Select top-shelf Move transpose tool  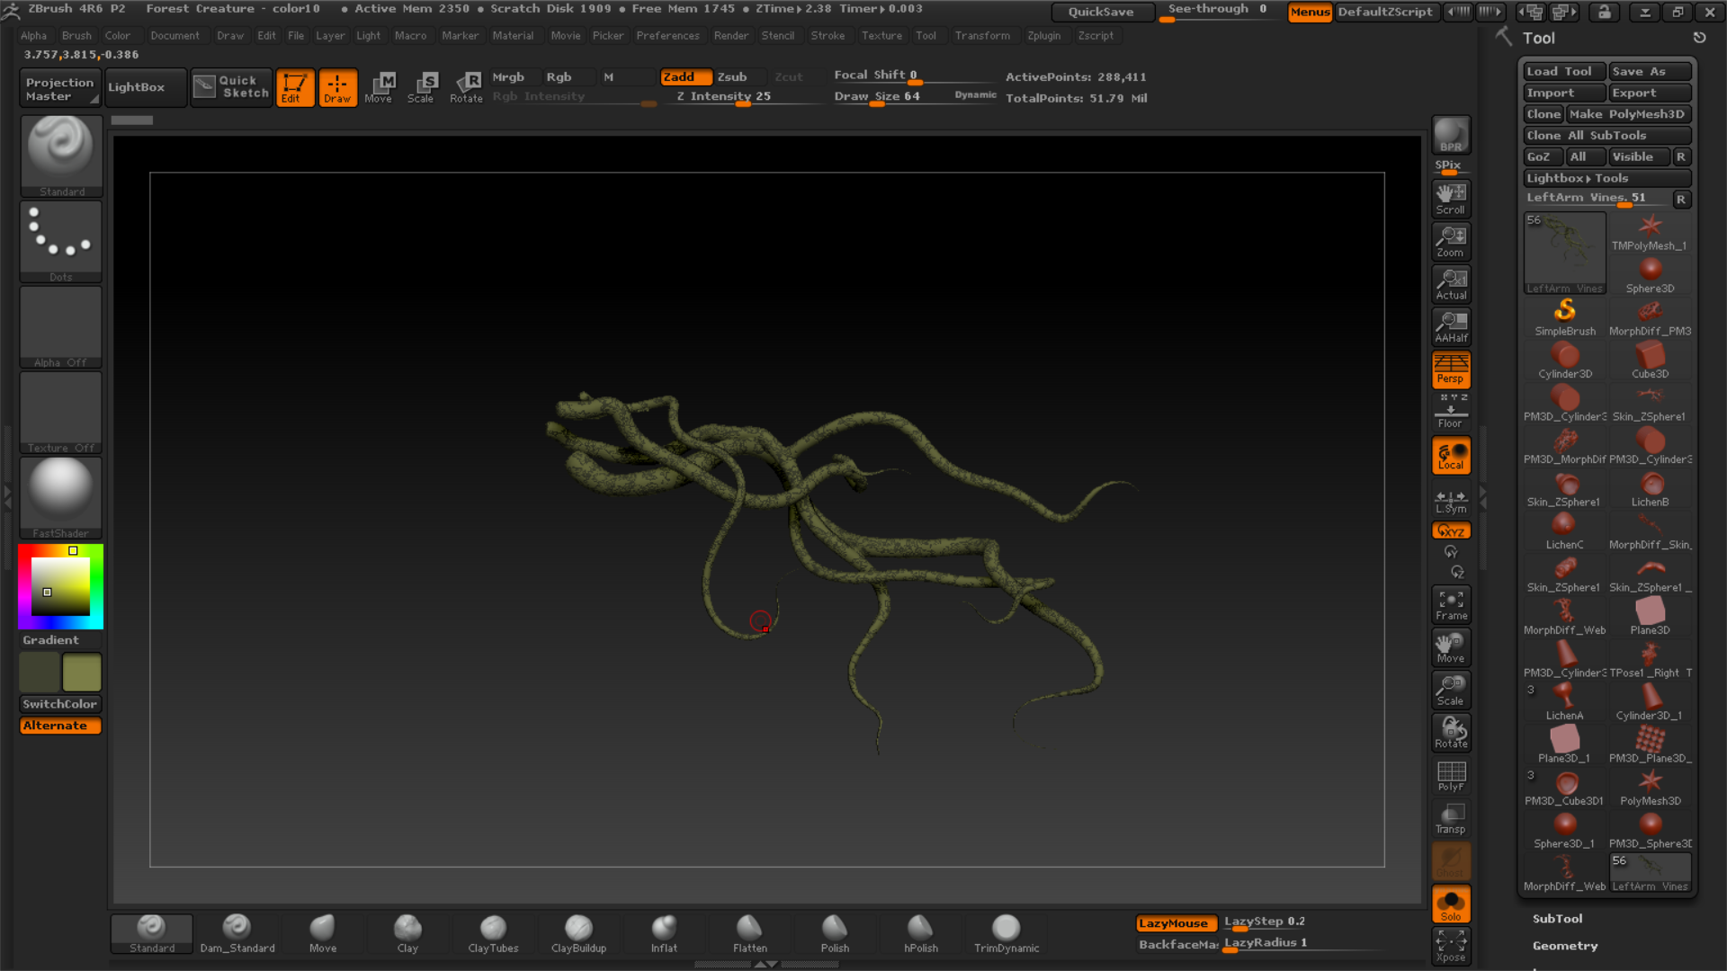(x=380, y=87)
